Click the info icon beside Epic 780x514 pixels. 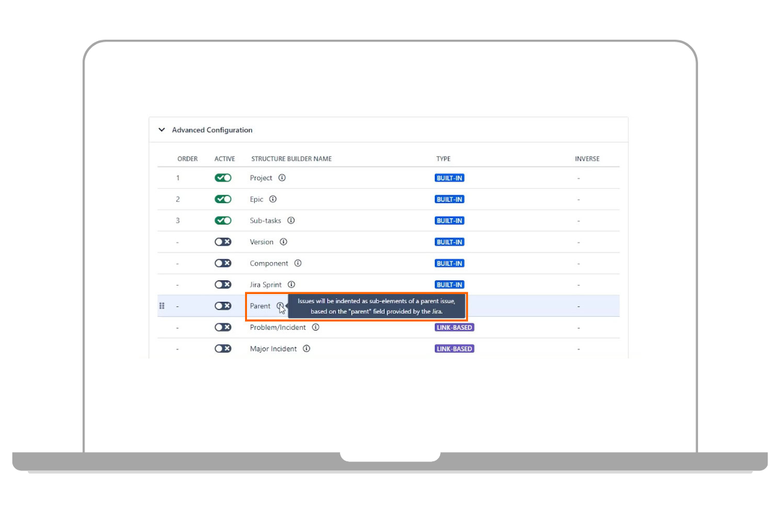(273, 199)
